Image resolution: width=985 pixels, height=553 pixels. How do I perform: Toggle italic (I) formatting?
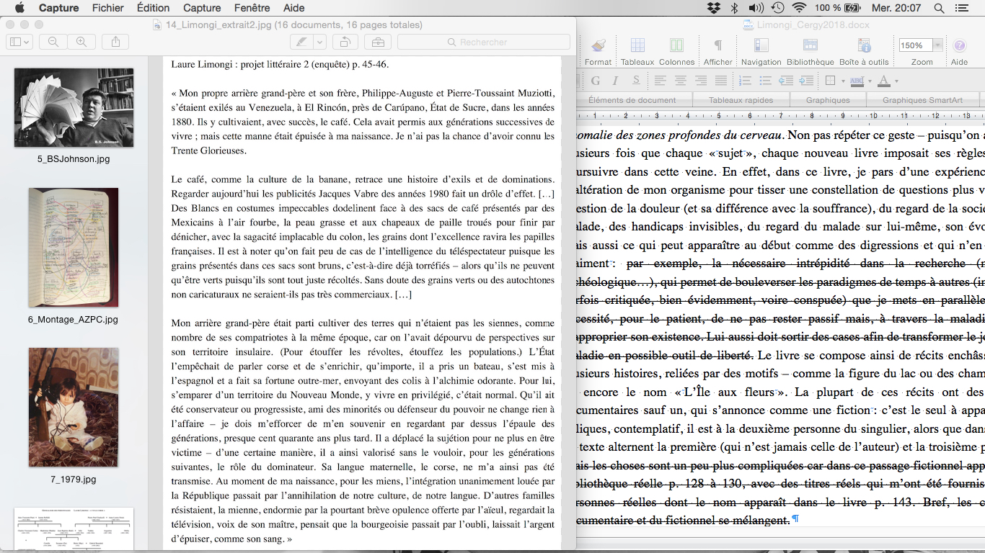tap(615, 81)
